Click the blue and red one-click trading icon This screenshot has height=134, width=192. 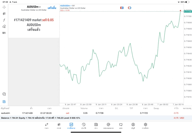(x=122, y=8)
